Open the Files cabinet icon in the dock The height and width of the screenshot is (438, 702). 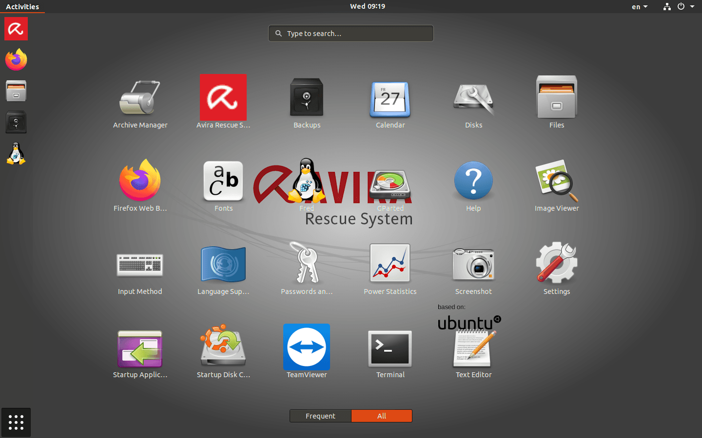pyautogui.click(x=16, y=91)
